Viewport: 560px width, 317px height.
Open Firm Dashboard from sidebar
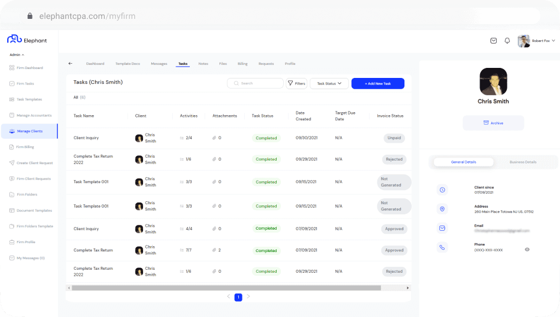29,68
